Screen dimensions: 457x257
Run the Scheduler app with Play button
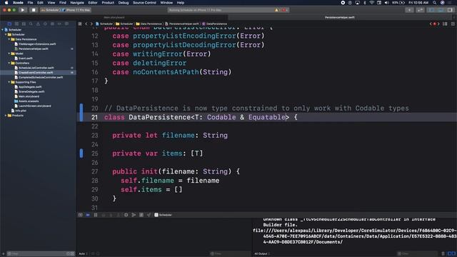pyautogui.click(x=22, y=10)
